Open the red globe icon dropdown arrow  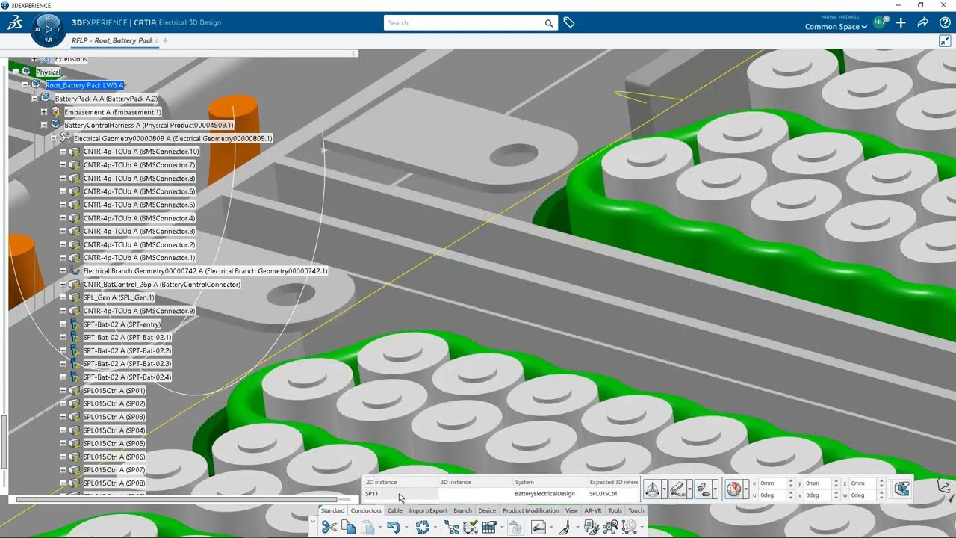(x=745, y=489)
